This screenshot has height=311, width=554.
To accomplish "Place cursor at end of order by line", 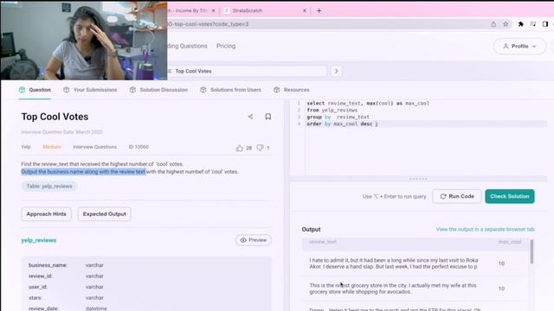I will pos(379,124).
